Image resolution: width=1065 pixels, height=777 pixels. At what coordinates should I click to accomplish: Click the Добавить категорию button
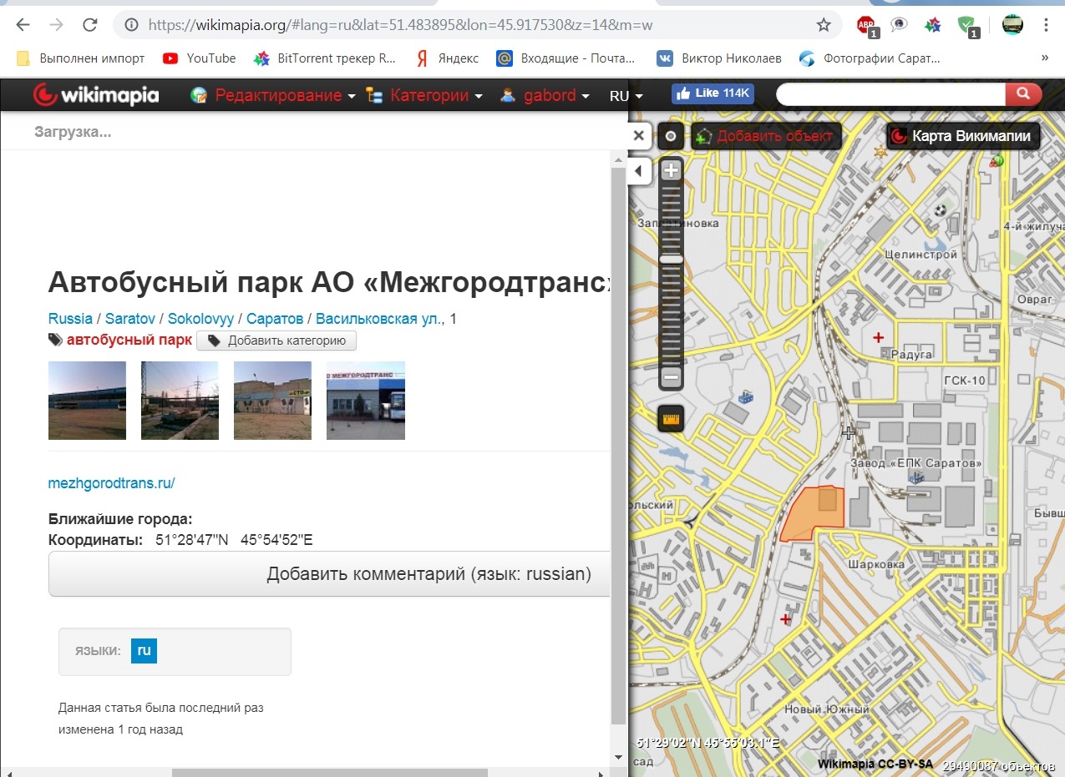(x=276, y=341)
